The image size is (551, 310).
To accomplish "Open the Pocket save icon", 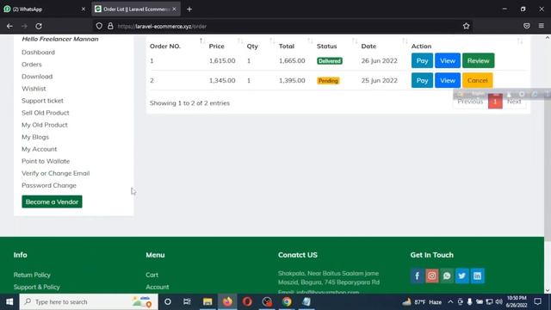I will (x=526, y=26).
